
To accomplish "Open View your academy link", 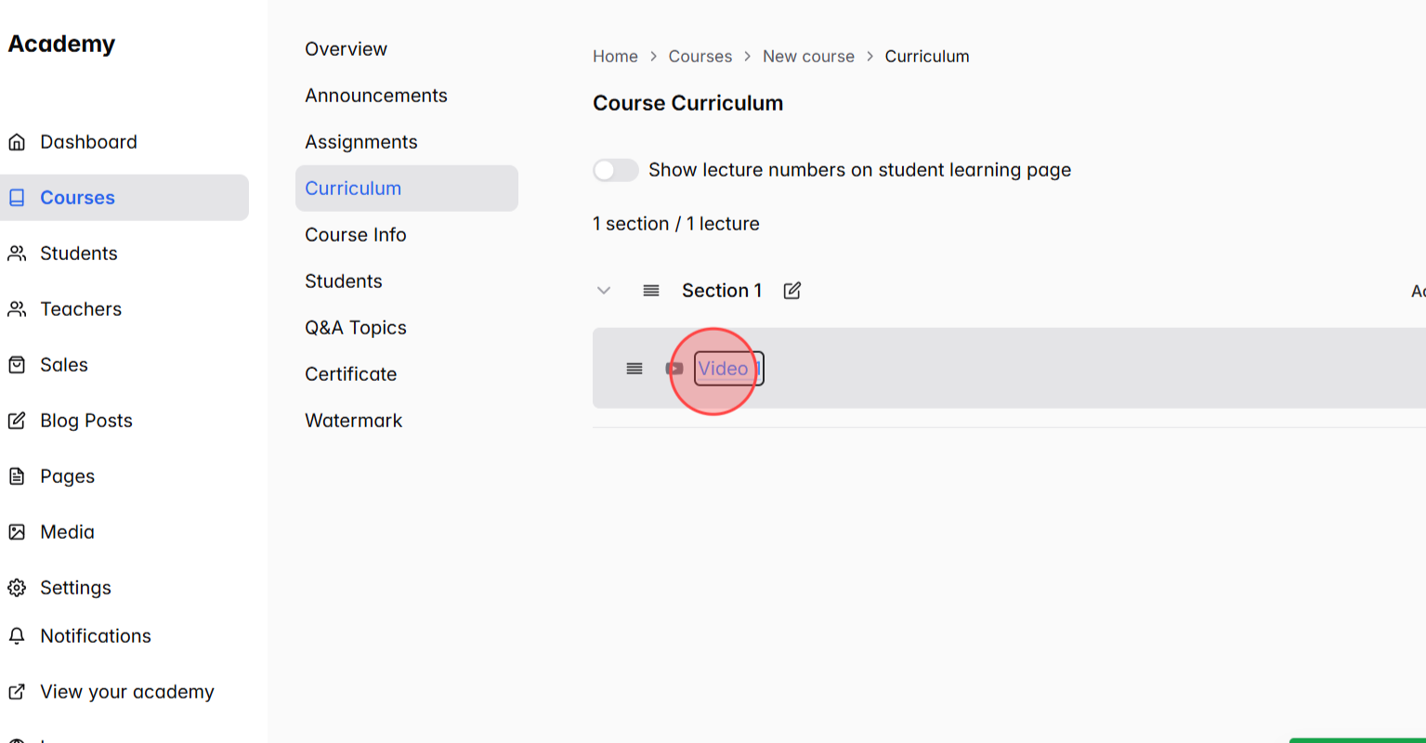I will click(x=127, y=691).
